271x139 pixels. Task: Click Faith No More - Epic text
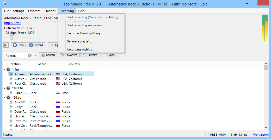(x=18, y=28)
